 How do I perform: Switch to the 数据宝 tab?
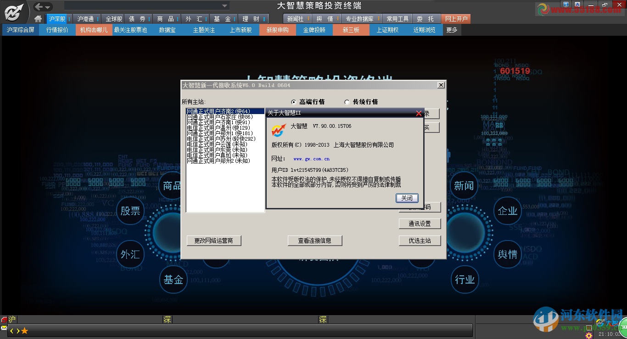(168, 30)
